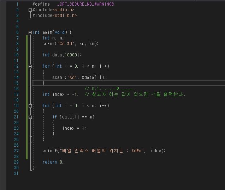This screenshot has width=225, height=190.
Task: Click the #include<stdlib.h> line
Action: [55, 16]
